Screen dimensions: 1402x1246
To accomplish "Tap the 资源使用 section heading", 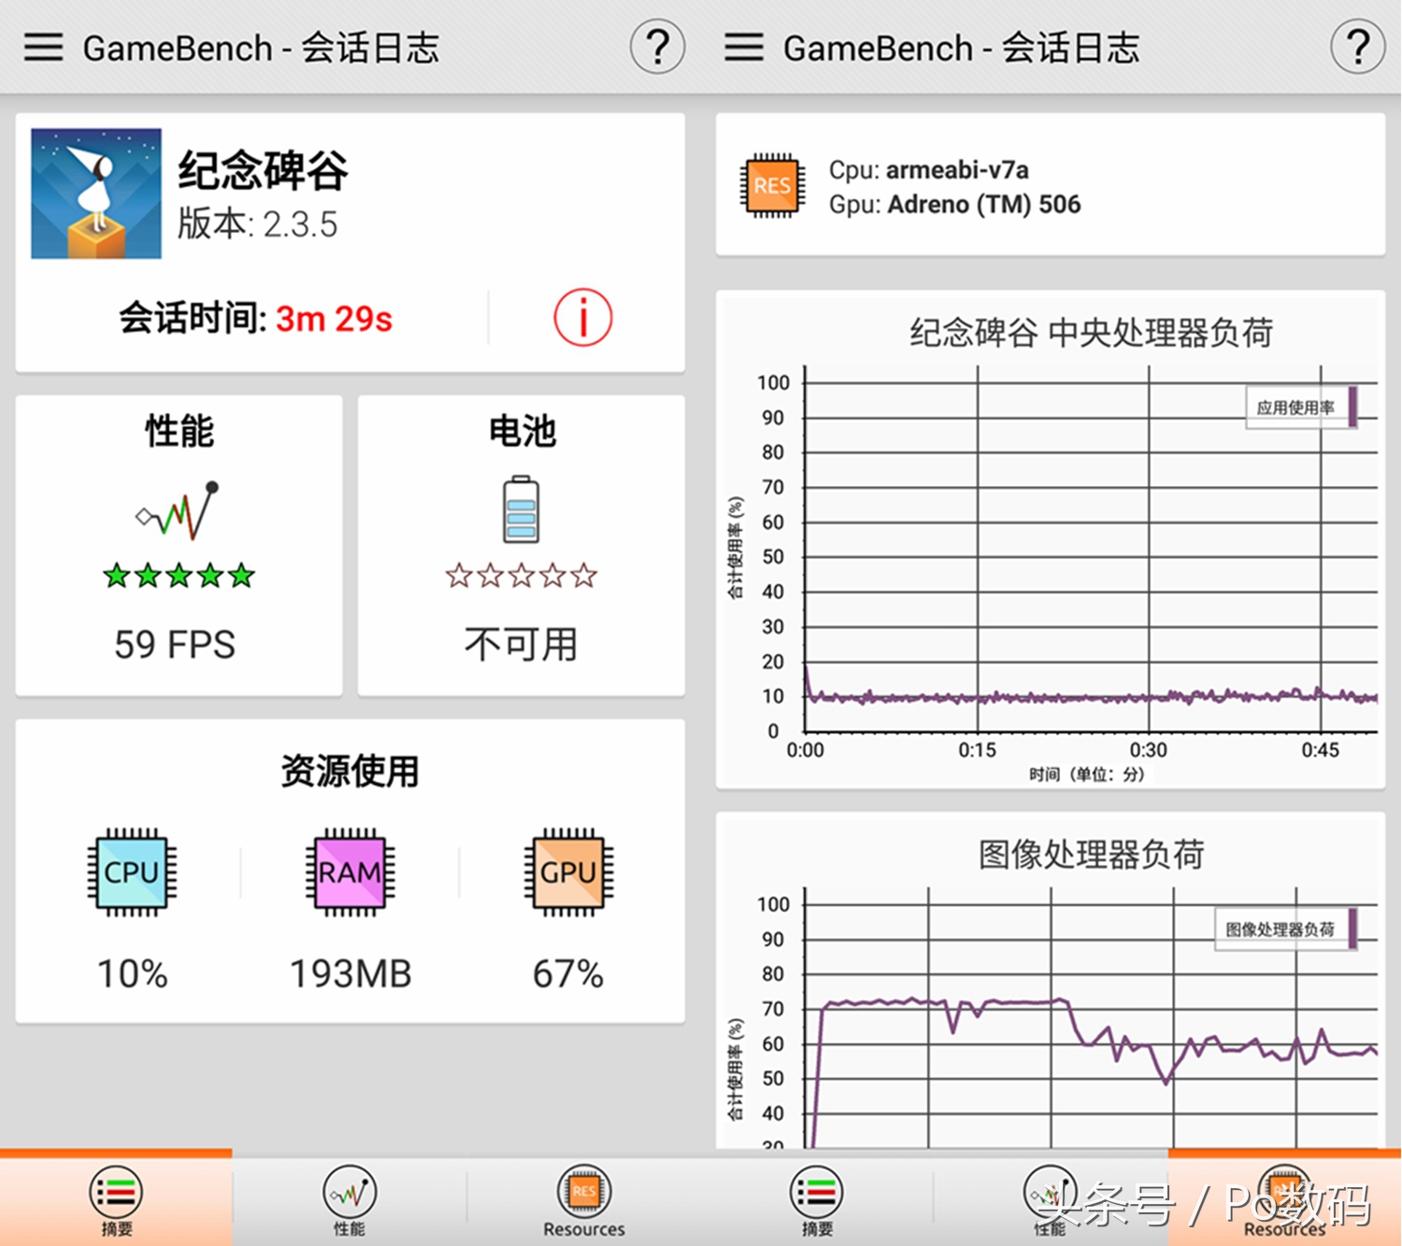I will [350, 771].
